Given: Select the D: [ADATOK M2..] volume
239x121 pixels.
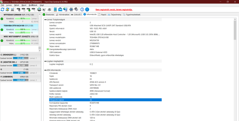Looking at the screenshot, I should [20, 64].
